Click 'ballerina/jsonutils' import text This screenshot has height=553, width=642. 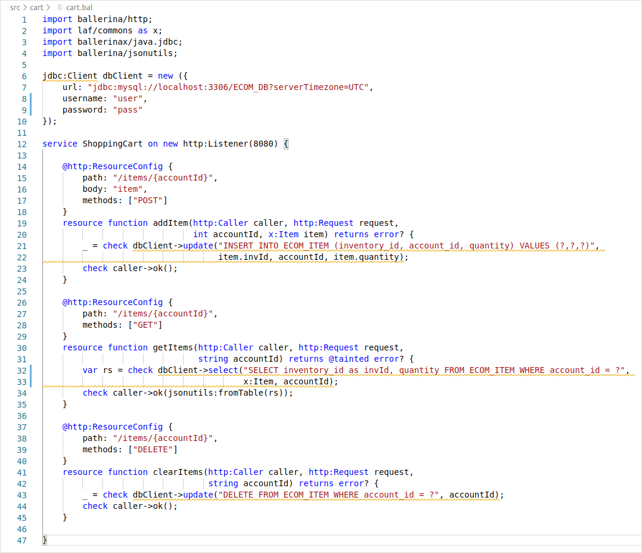click(125, 53)
